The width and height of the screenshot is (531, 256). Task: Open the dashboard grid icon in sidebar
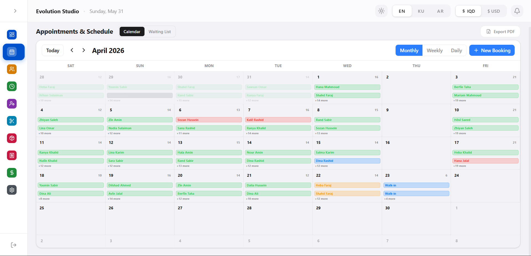[x=12, y=35]
